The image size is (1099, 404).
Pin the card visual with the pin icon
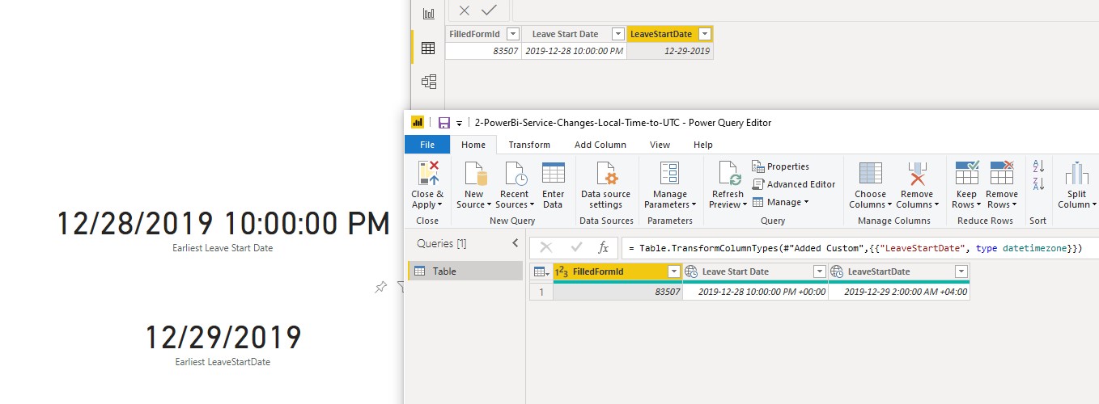(x=380, y=287)
